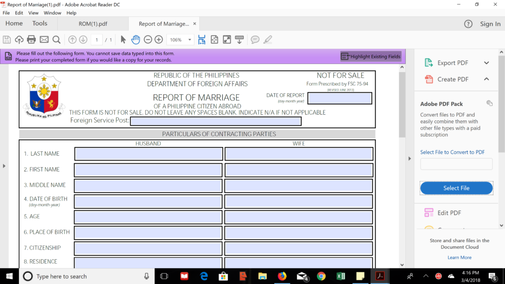Click Select File to Convert to PDF link
Screen dimensions: 505x284
pos(452,152)
